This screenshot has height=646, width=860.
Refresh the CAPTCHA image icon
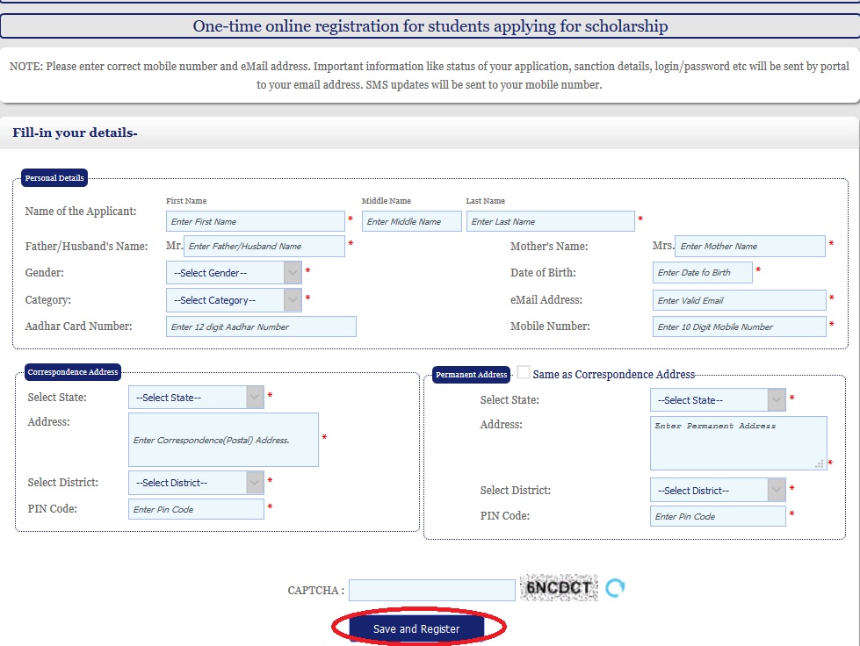pyautogui.click(x=615, y=588)
